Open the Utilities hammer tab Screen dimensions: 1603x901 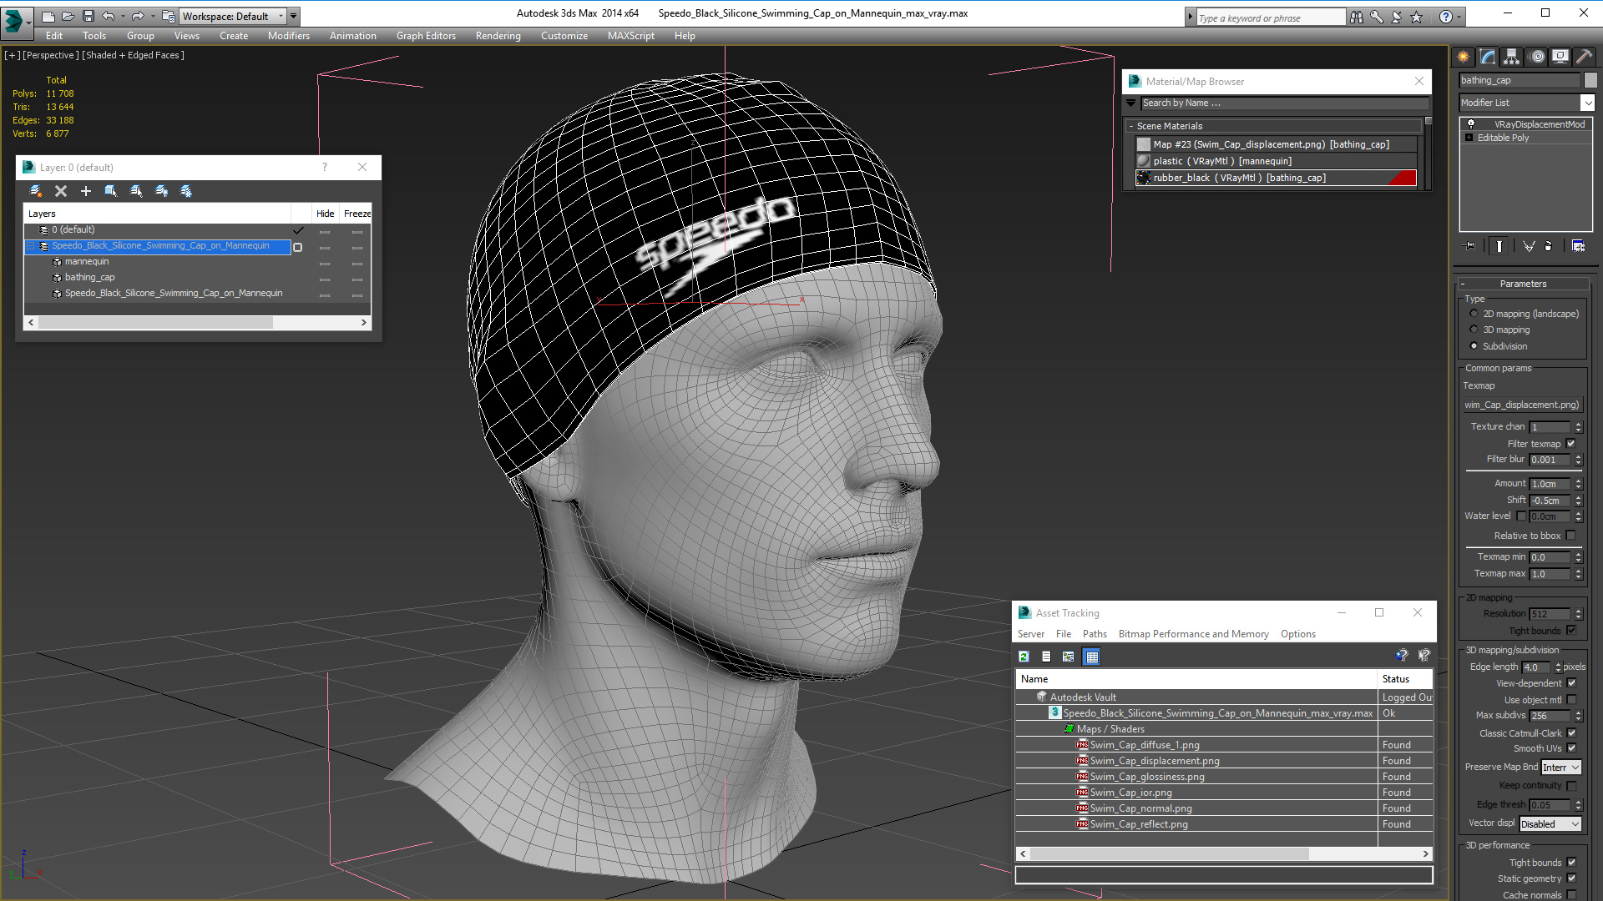point(1584,57)
